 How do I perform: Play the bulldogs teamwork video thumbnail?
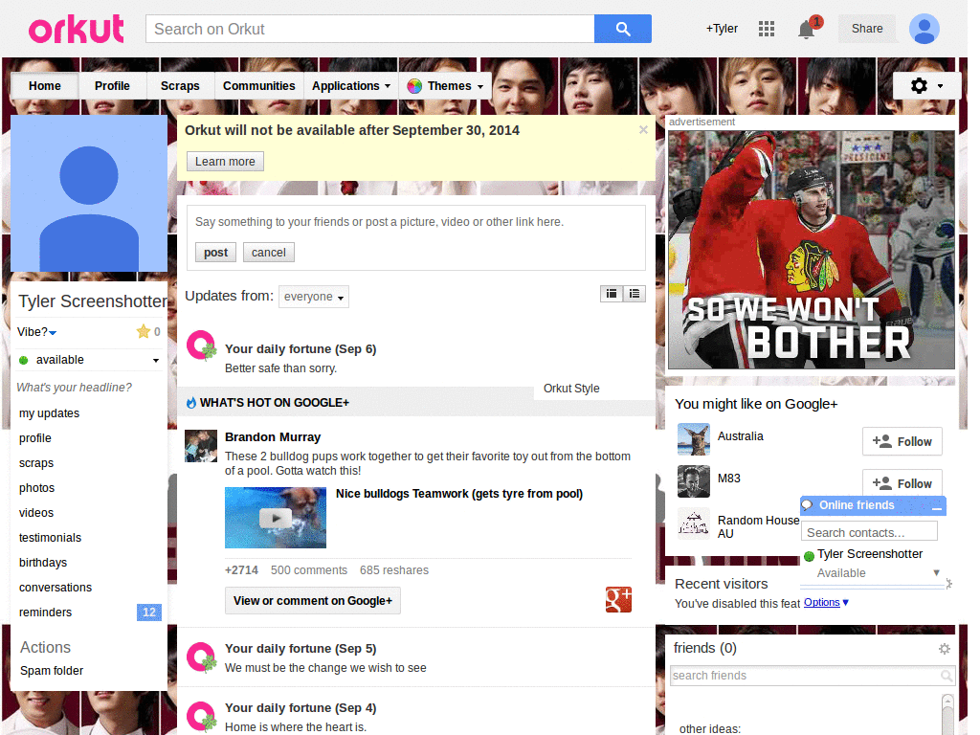click(276, 518)
